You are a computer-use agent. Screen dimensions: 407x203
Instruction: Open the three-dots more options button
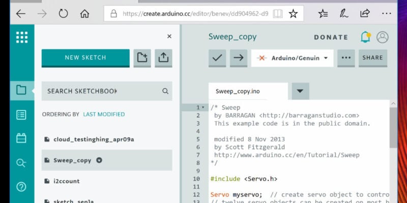tap(346, 58)
